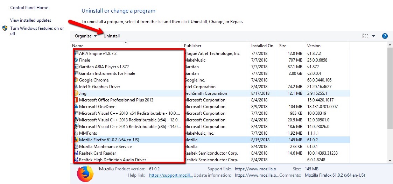Click the Mozilla Maintenance Service icon
This screenshot has width=393, height=184.
point(76,147)
